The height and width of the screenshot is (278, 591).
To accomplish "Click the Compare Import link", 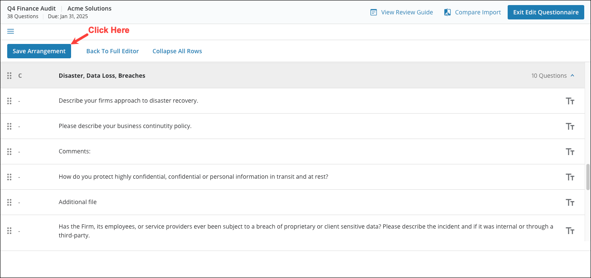I will tap(478, 12).
